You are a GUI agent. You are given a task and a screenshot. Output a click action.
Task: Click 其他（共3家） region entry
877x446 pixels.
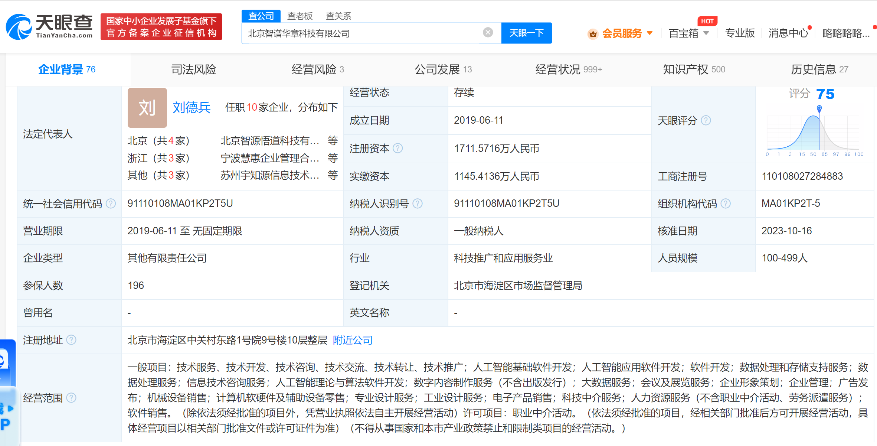point(158,175)
